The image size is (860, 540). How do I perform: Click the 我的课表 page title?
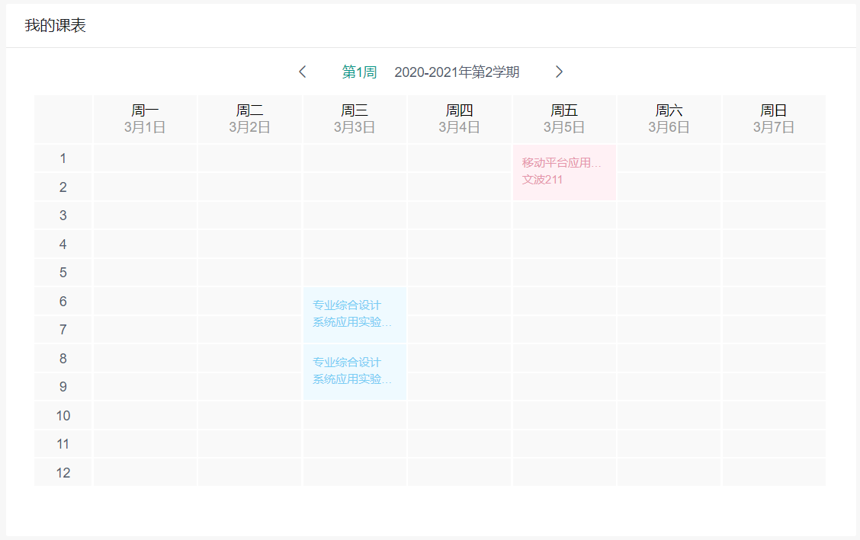(55, 26)
